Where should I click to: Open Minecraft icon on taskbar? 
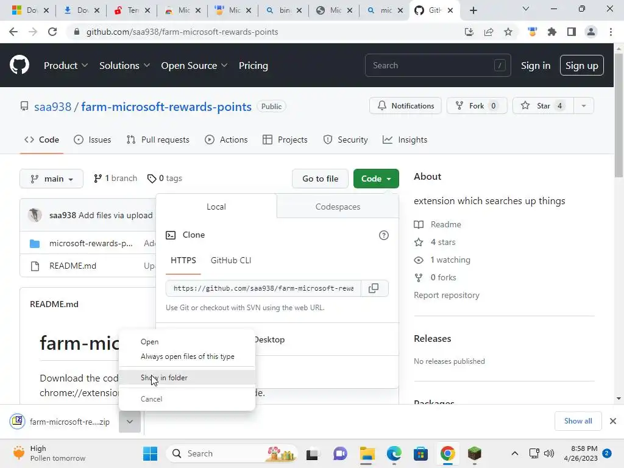(474, 453)
